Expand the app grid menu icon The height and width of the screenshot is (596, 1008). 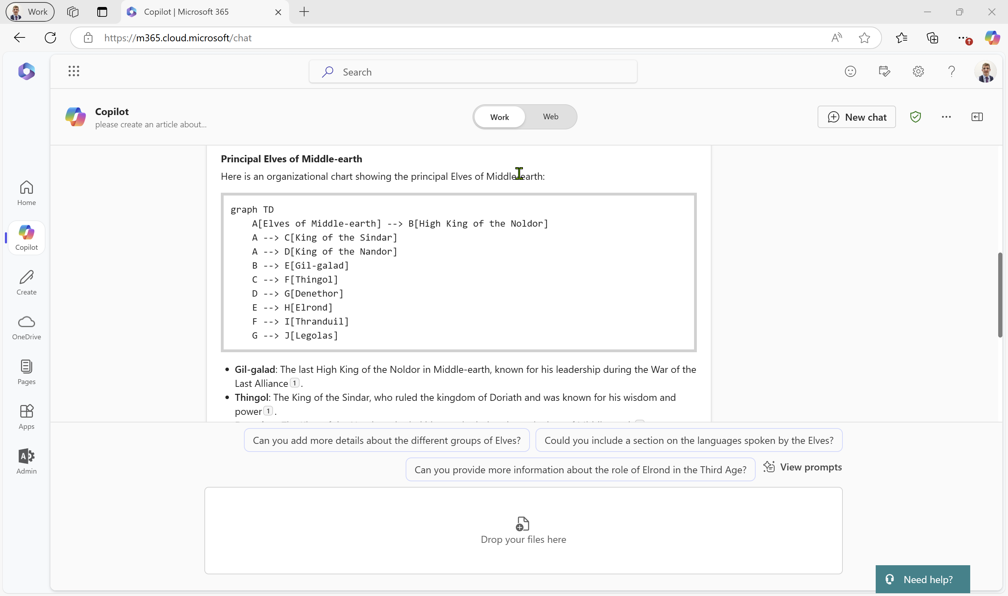click(x=73, y=71)
